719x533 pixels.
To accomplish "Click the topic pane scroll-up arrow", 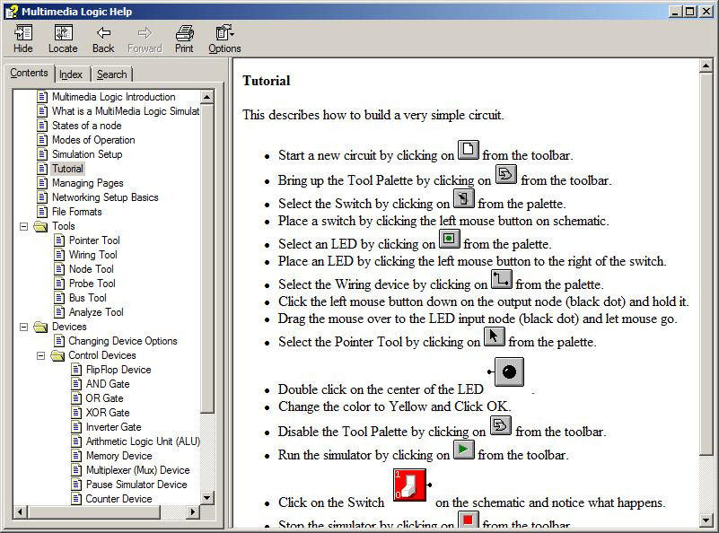I will pos(706,67).
